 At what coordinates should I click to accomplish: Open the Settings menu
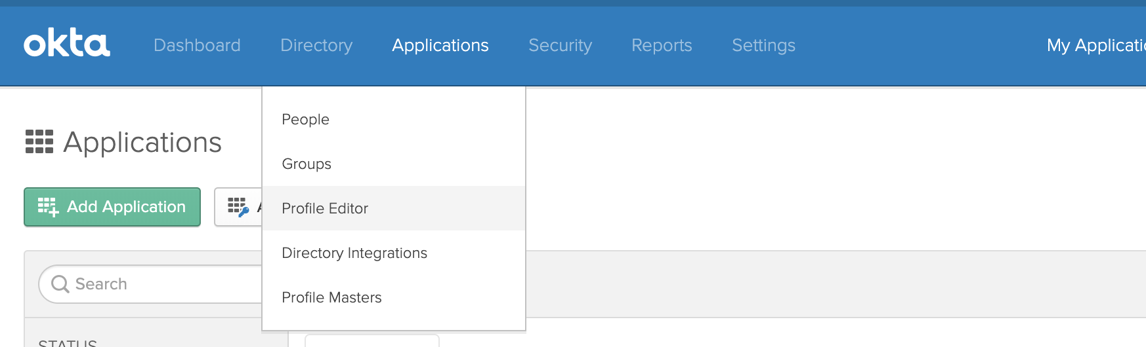(763, 45)
